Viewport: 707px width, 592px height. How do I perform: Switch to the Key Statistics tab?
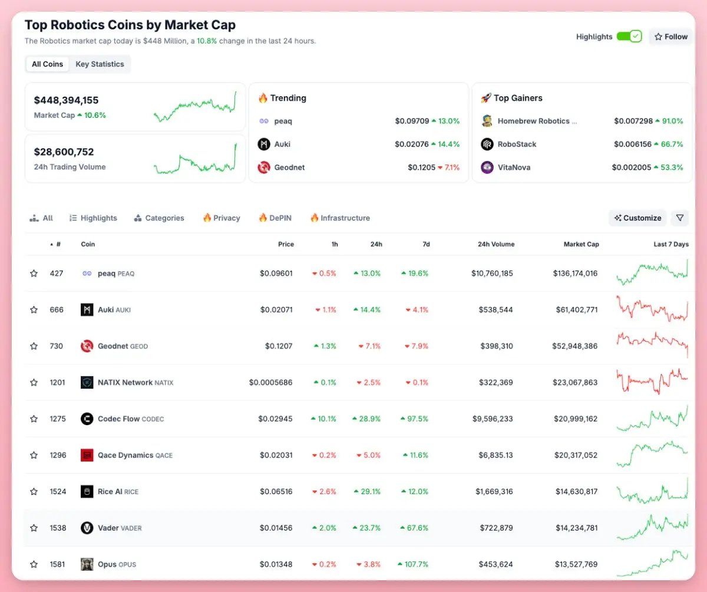pyautogui.click(x=100, y=64)
